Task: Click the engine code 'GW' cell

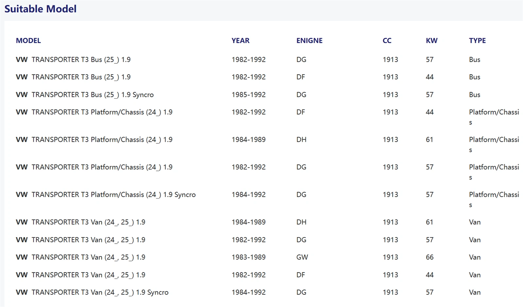Action: (x=302, y=257)
